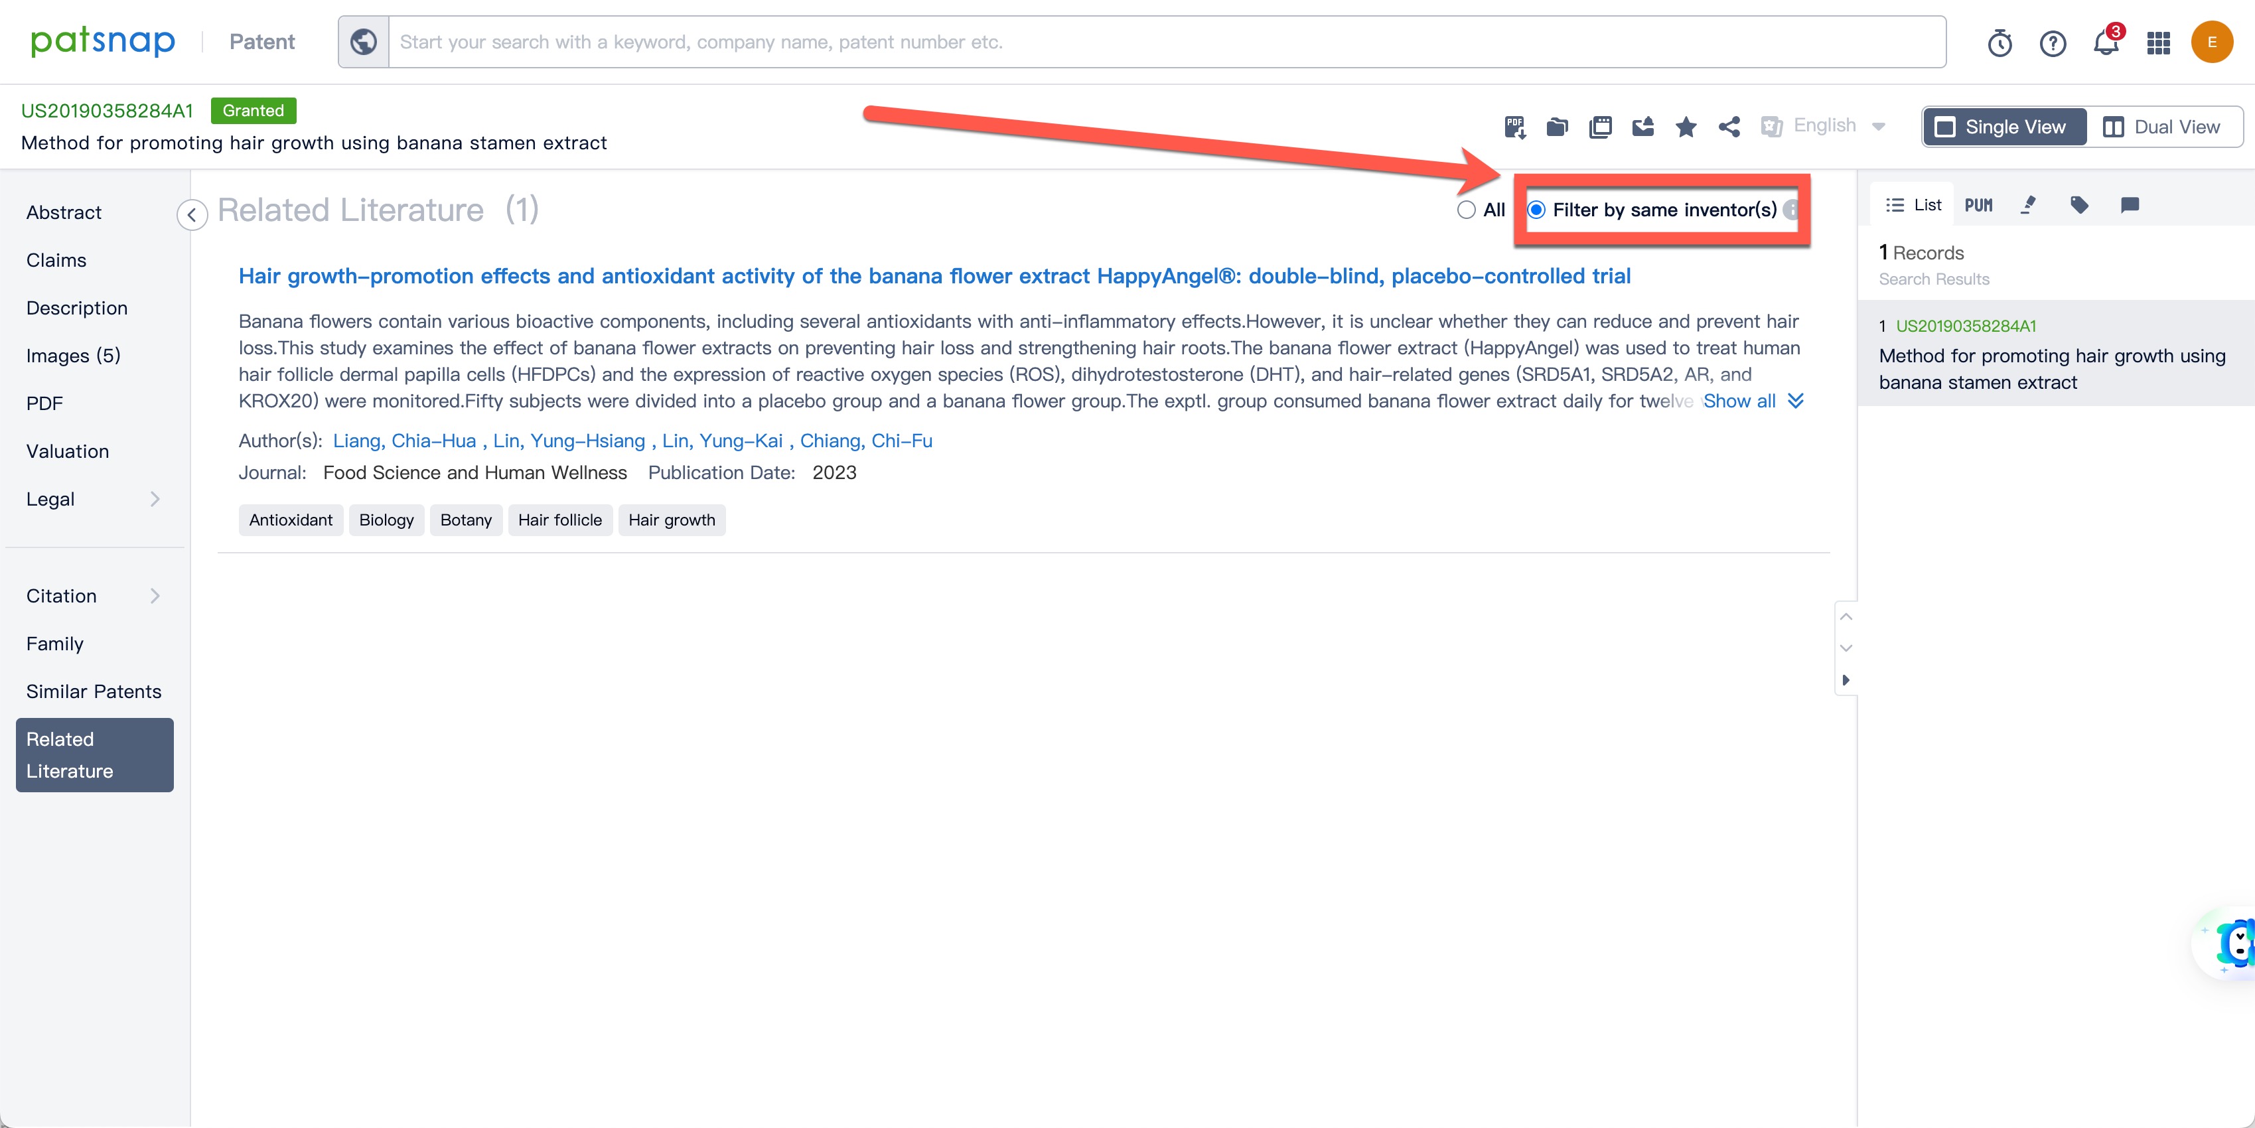Viewport: 2255px width, 1128px height.
Task: Click the PDF download icon
Action: pos(1514,127)
